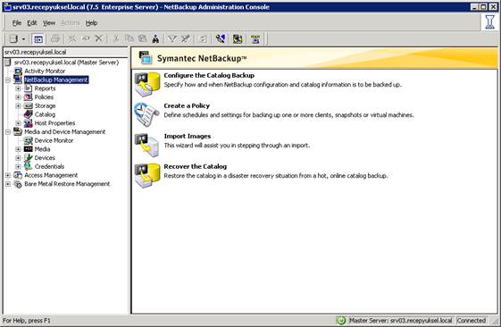Select the Catalog book icon in tree

click(28, 114)
